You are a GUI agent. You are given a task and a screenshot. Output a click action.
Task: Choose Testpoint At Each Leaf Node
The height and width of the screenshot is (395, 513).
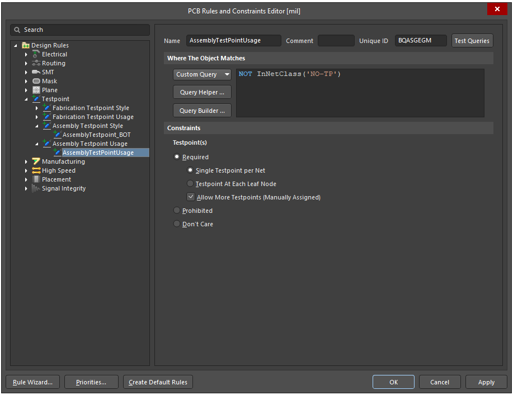(190, 184)
